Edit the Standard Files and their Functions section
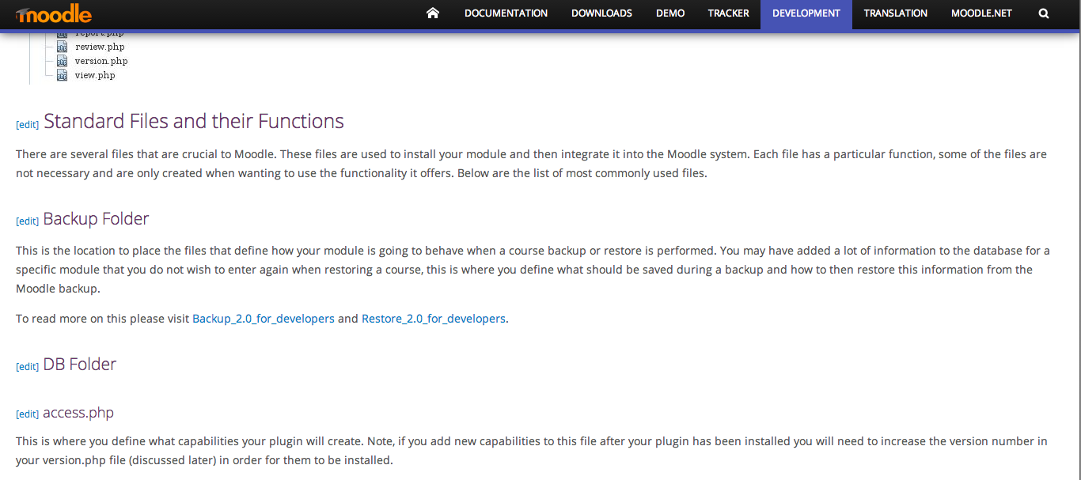 pyautogui.click(x=28, y=125)
